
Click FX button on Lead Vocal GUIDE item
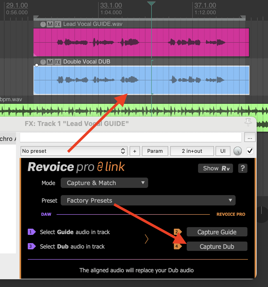58,24
